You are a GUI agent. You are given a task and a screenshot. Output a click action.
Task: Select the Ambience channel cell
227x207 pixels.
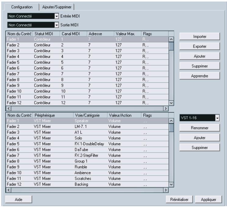click(83, 173)
